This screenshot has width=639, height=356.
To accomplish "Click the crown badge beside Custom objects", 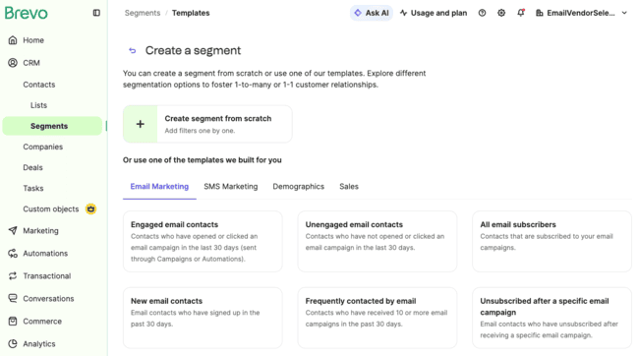I will (90, 208).
